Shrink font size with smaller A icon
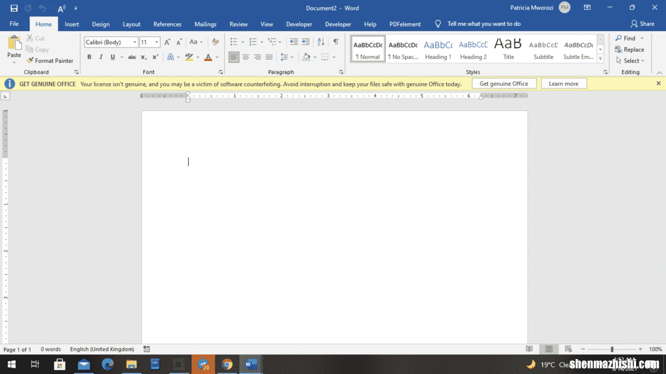Screen dimensions: 666x374 coord(179,42)
